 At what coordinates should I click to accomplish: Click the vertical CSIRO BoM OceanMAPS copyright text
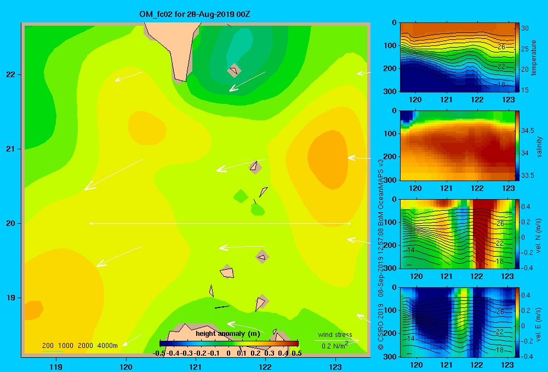381,255
